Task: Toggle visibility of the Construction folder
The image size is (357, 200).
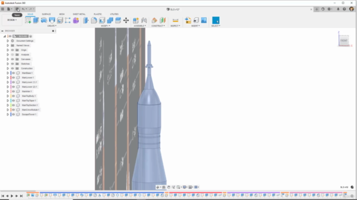Action: tap(12, 68)
